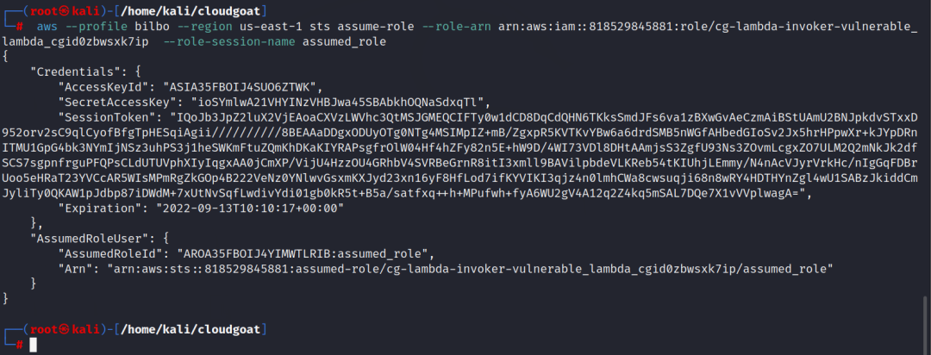The width and height of the screenshot is (931, 355).
Task: Click the "SessionToken" key label
Action: tap(102, 117)
